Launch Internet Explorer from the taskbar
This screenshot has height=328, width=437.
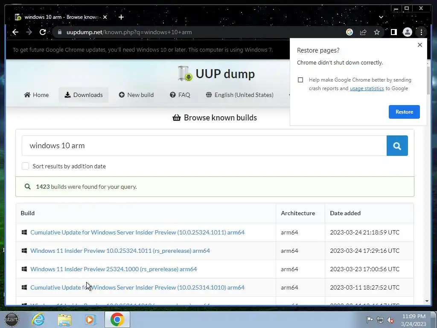pyautogui.click(x=38, y=319)
